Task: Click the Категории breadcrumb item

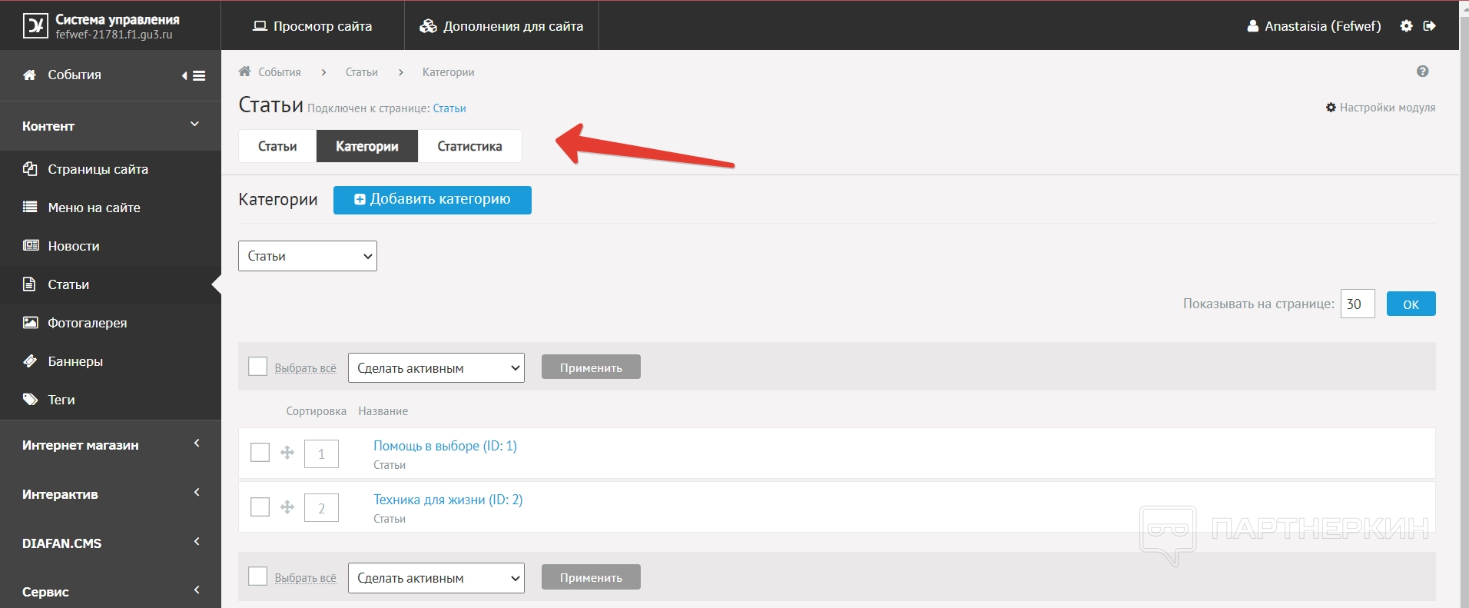Action: [449, 72]
